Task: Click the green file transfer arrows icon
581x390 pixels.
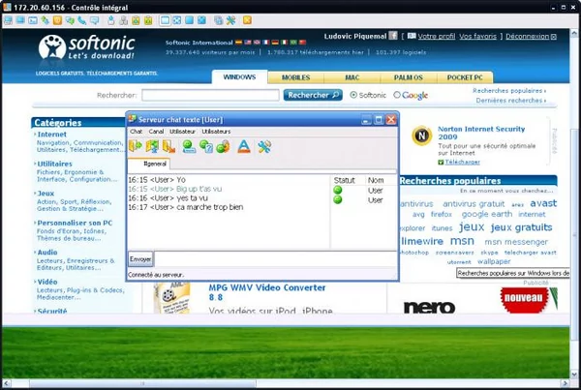Action: (46, 20)
